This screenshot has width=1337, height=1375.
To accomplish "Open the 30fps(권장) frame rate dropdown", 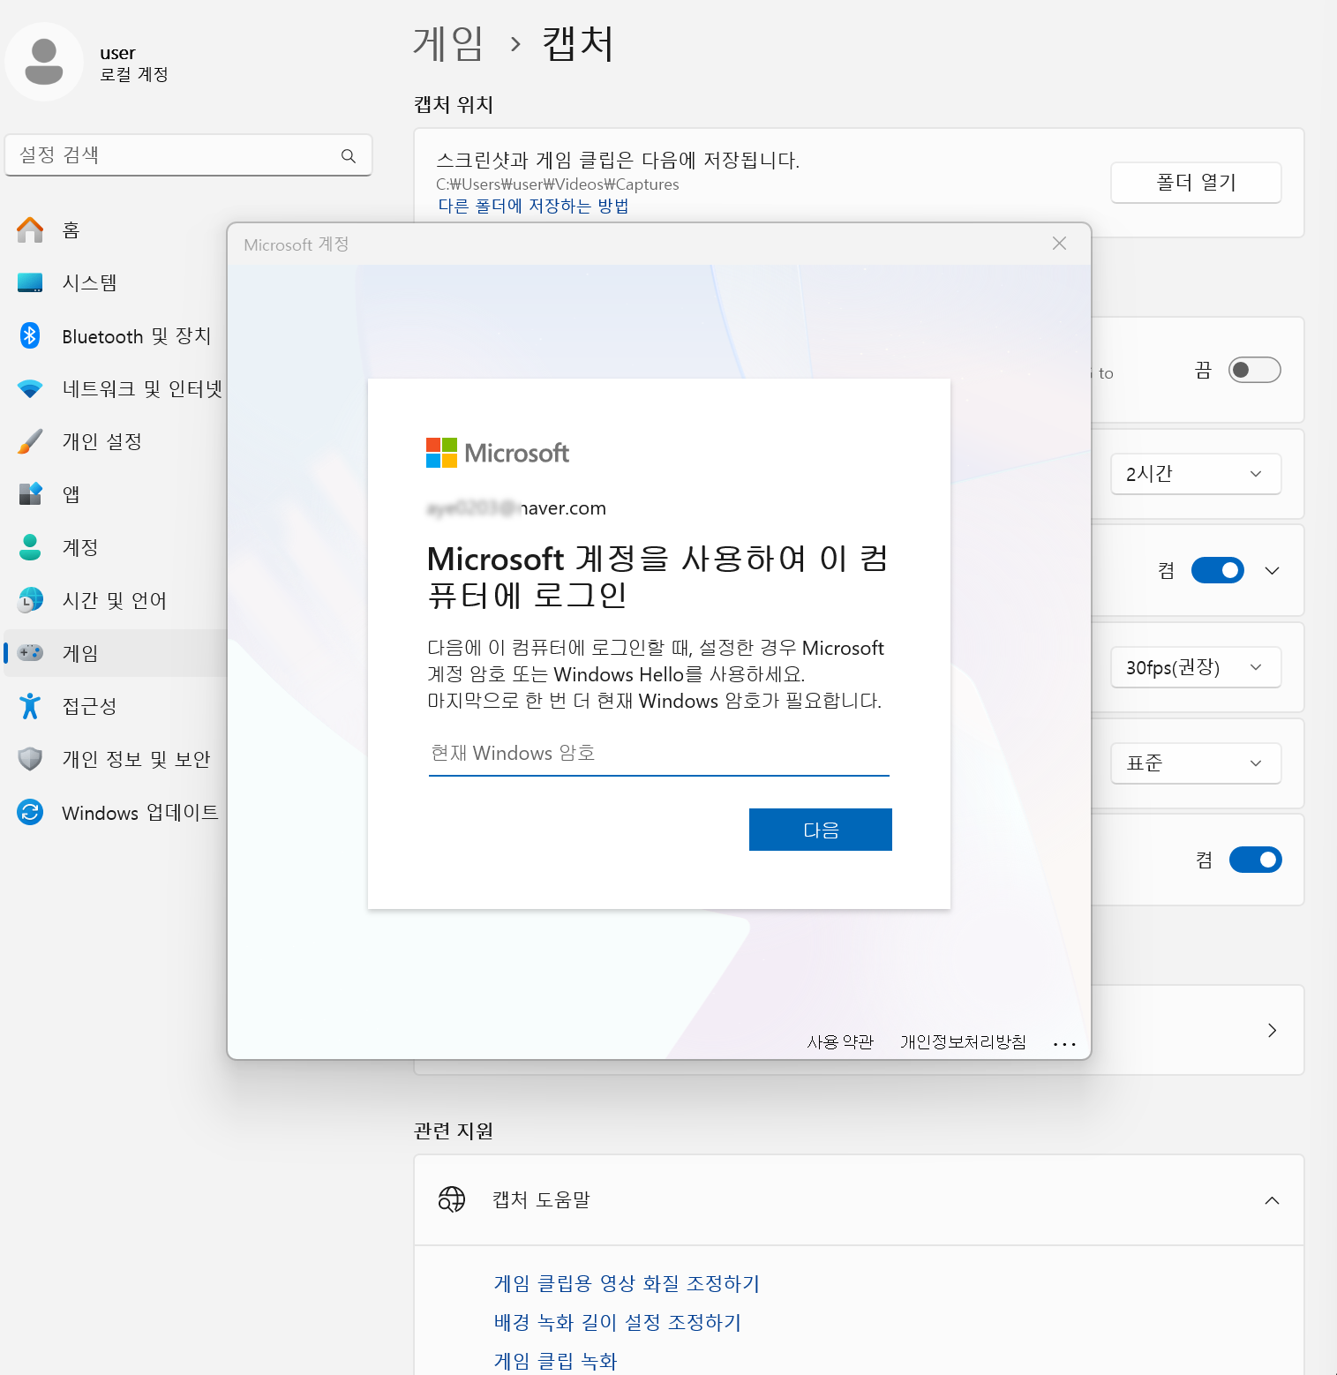I will tap(1195, 667).
